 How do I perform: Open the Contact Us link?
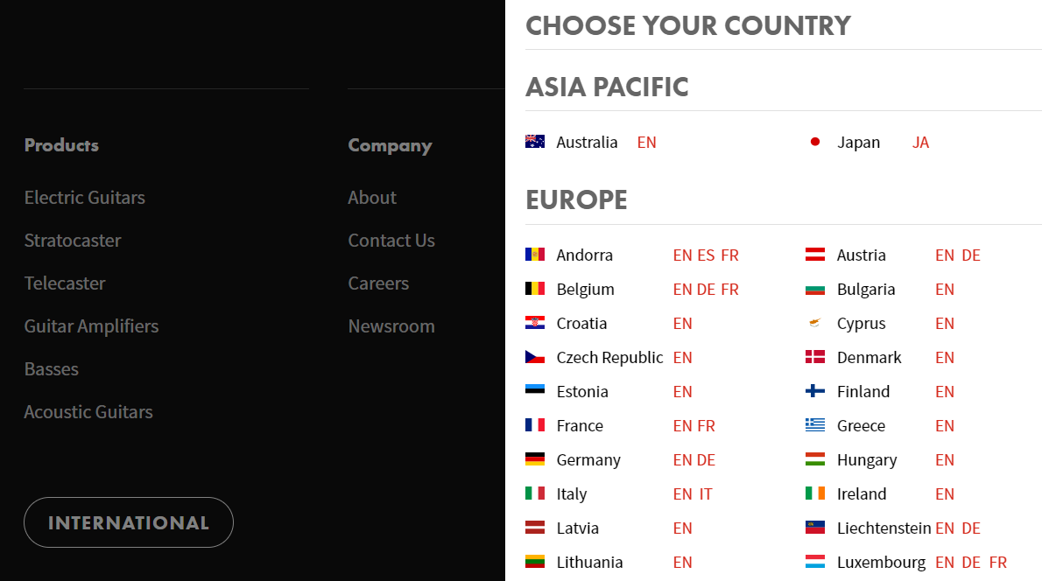(x=391, y=241)
